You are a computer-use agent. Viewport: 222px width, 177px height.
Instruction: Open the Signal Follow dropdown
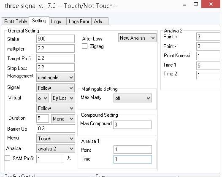click(55, 88)
